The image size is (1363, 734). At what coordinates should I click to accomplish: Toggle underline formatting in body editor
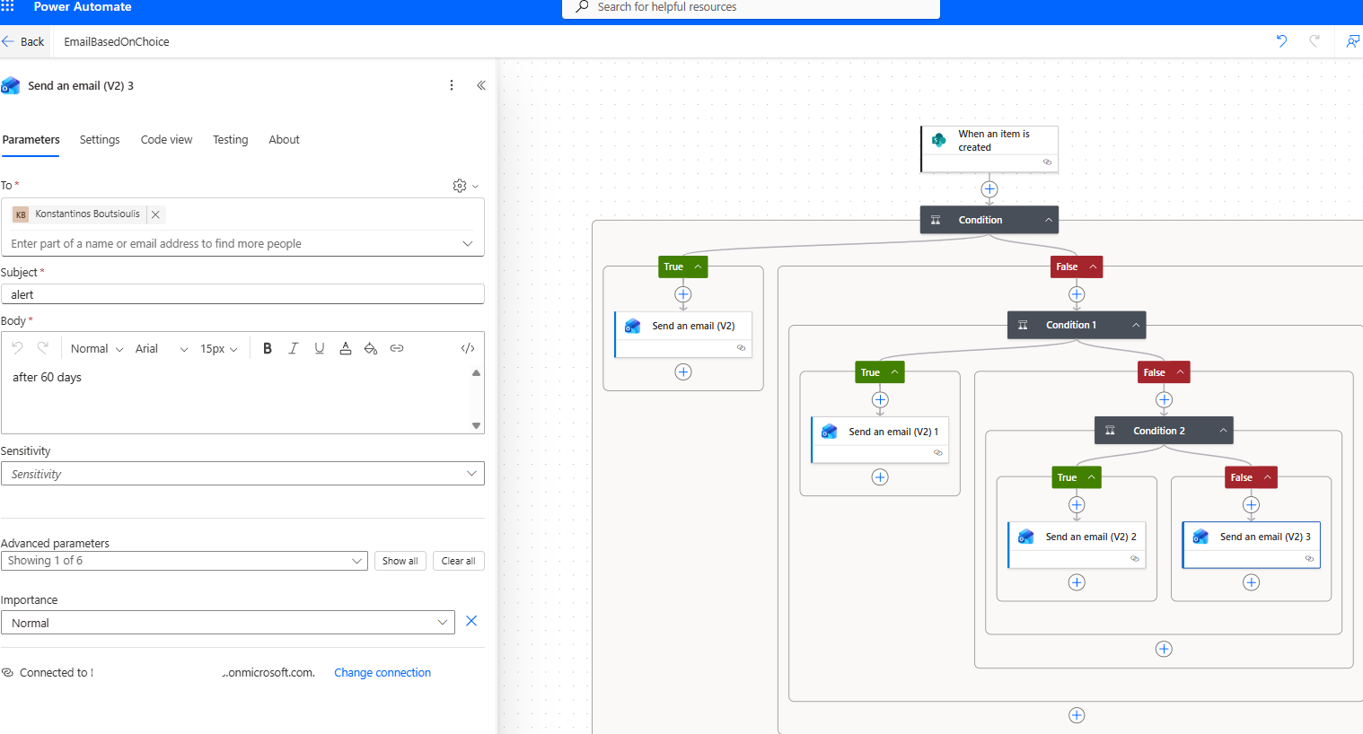pyautogui.click(x=319, y=348)
